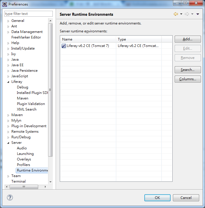Image resolution: width=205 pixels, height=208 pixels.
Task: Open the back history dropdown arrow
Action: pyautogui.click(x=181, y=14)
